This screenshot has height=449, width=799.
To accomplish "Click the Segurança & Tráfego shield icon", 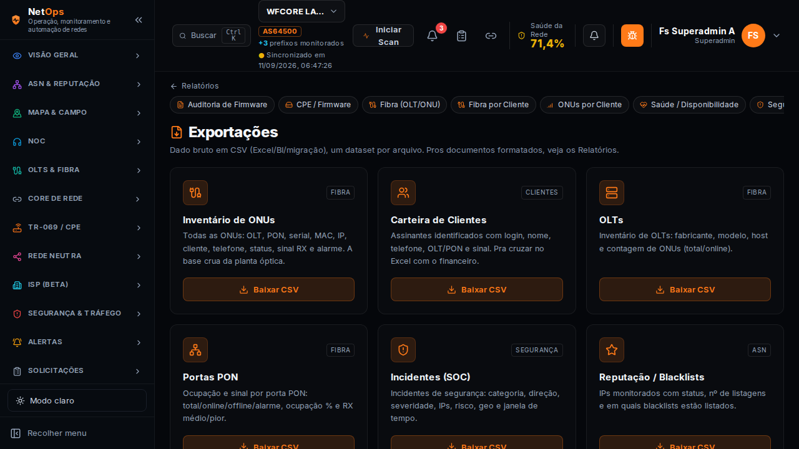I will [17, 314].
